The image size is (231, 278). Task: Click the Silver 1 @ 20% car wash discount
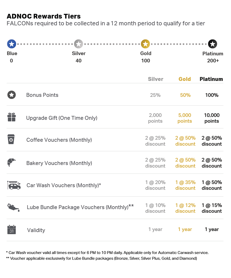[155, 185]
